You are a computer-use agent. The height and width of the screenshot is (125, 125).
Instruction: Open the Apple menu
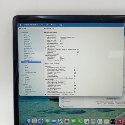click(20, 25)
